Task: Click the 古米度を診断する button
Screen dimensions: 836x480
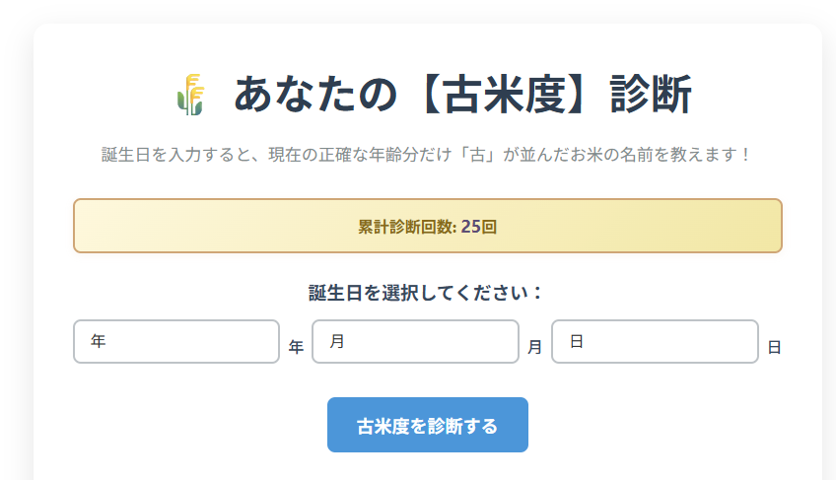Action: point(428,425)
